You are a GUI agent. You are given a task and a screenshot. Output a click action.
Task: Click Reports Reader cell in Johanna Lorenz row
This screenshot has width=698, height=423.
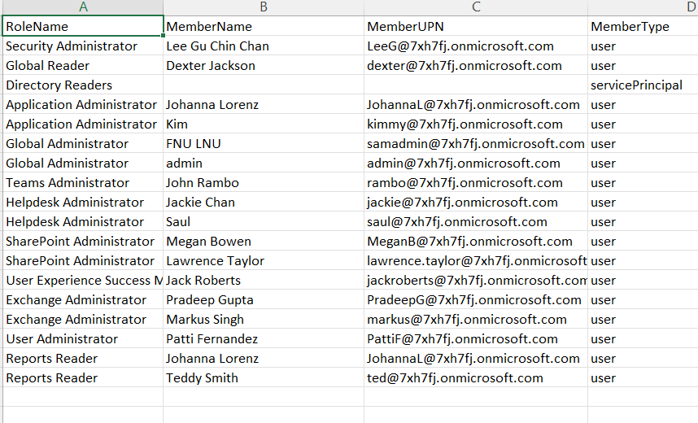83,359
